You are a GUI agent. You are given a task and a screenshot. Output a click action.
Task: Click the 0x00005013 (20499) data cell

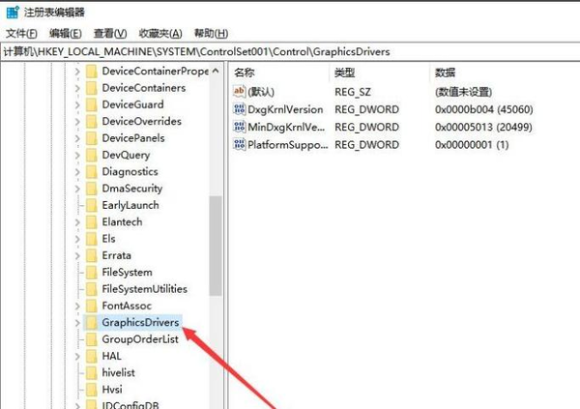483,127
